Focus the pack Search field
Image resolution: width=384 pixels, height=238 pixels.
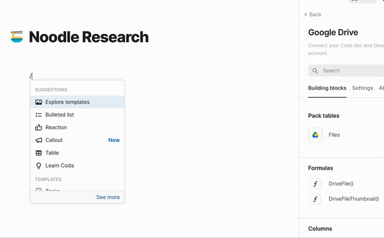click(x=346, y=70)
